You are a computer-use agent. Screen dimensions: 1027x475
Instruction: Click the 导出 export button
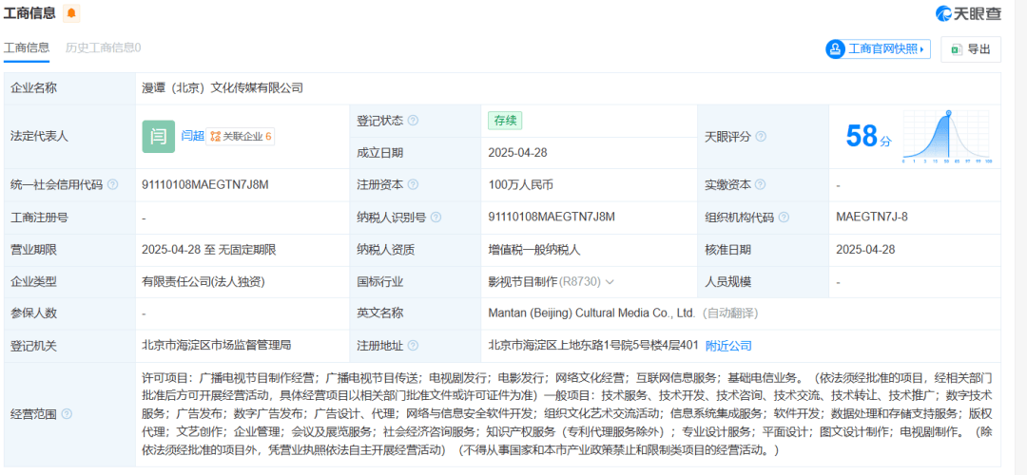pos(970,49)
